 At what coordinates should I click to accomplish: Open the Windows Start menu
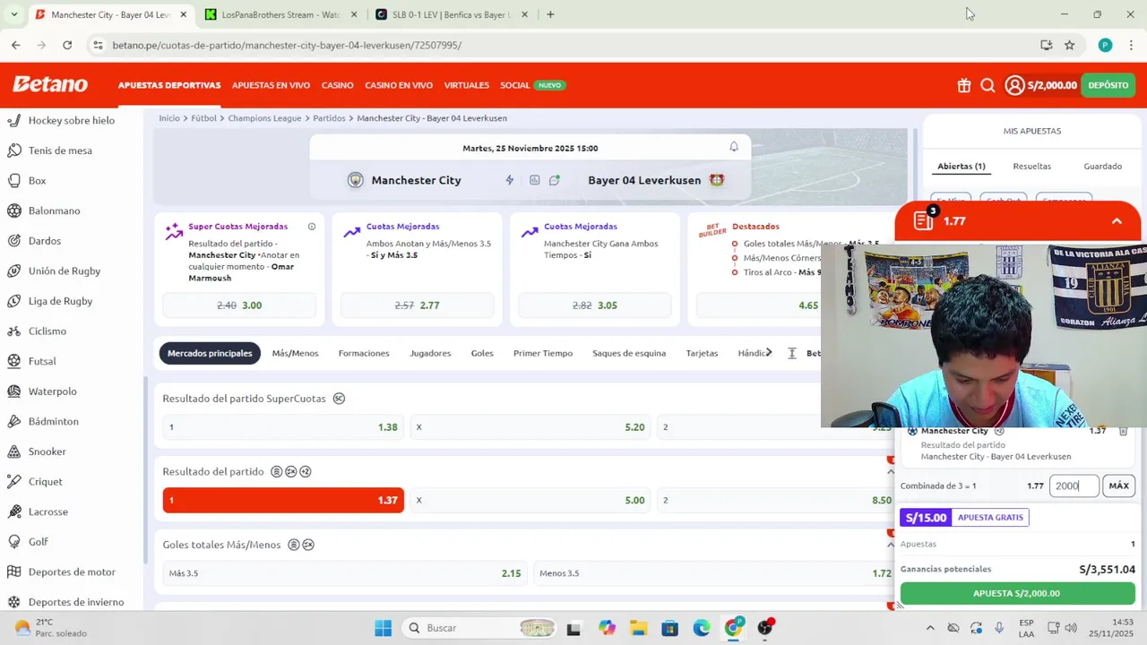pos(383,628)
